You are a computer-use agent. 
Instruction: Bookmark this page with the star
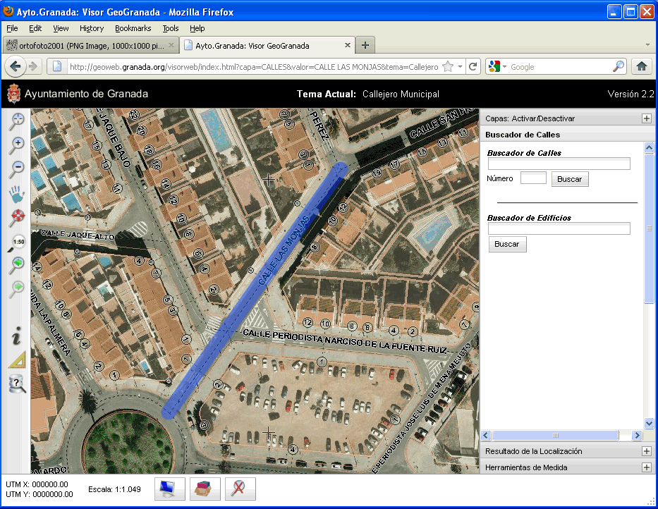(x=448, y=66)
